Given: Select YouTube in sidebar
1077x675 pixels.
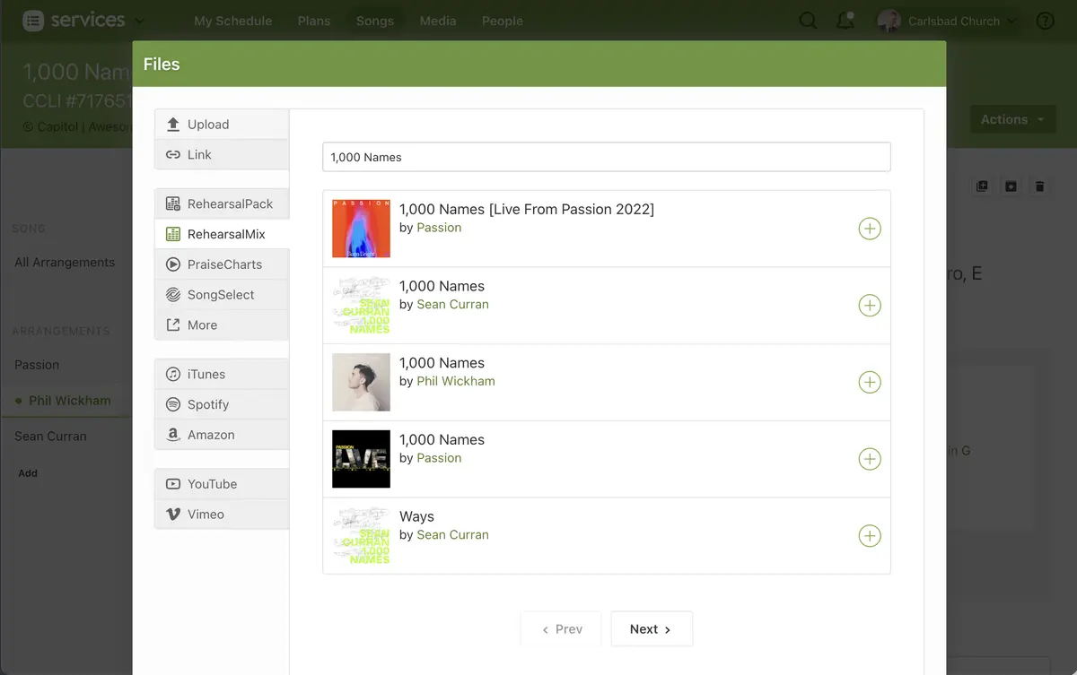Looking at the screenshot, I should [222, 484].
